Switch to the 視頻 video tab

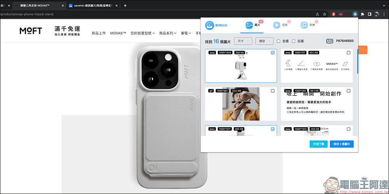coord(280,25)
